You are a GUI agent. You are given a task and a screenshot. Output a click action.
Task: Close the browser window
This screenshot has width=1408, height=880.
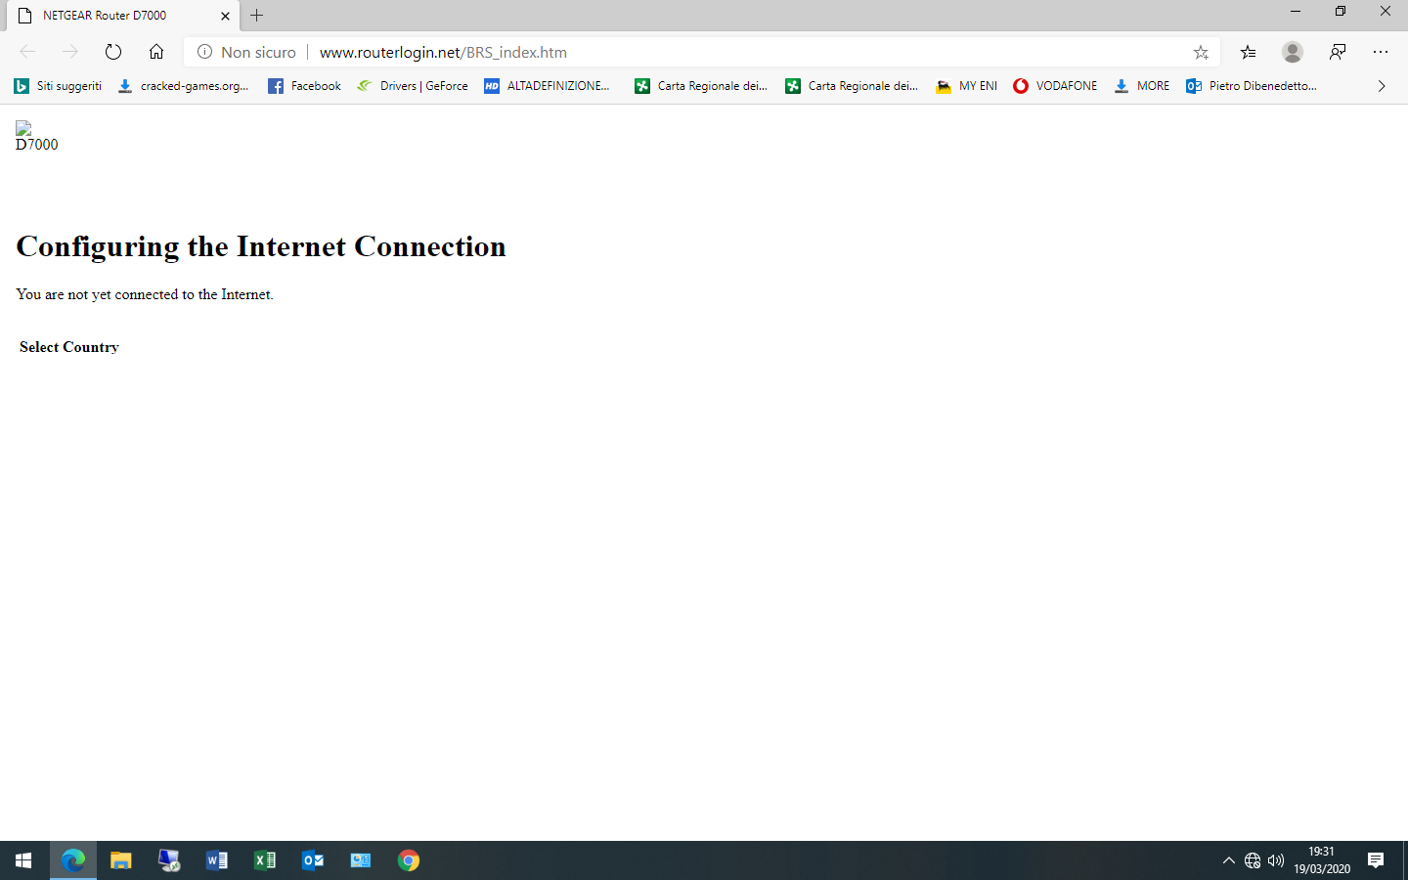[1386, 12]
